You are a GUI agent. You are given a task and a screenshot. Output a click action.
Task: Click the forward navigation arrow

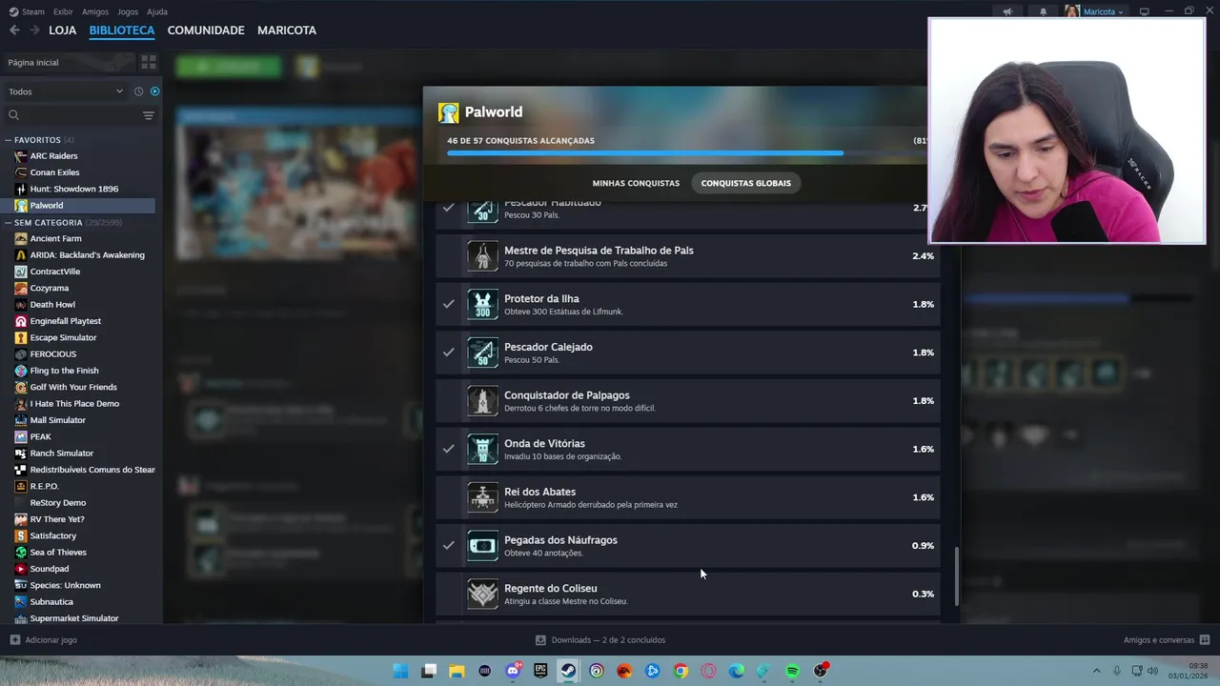[x=34, y=30]
